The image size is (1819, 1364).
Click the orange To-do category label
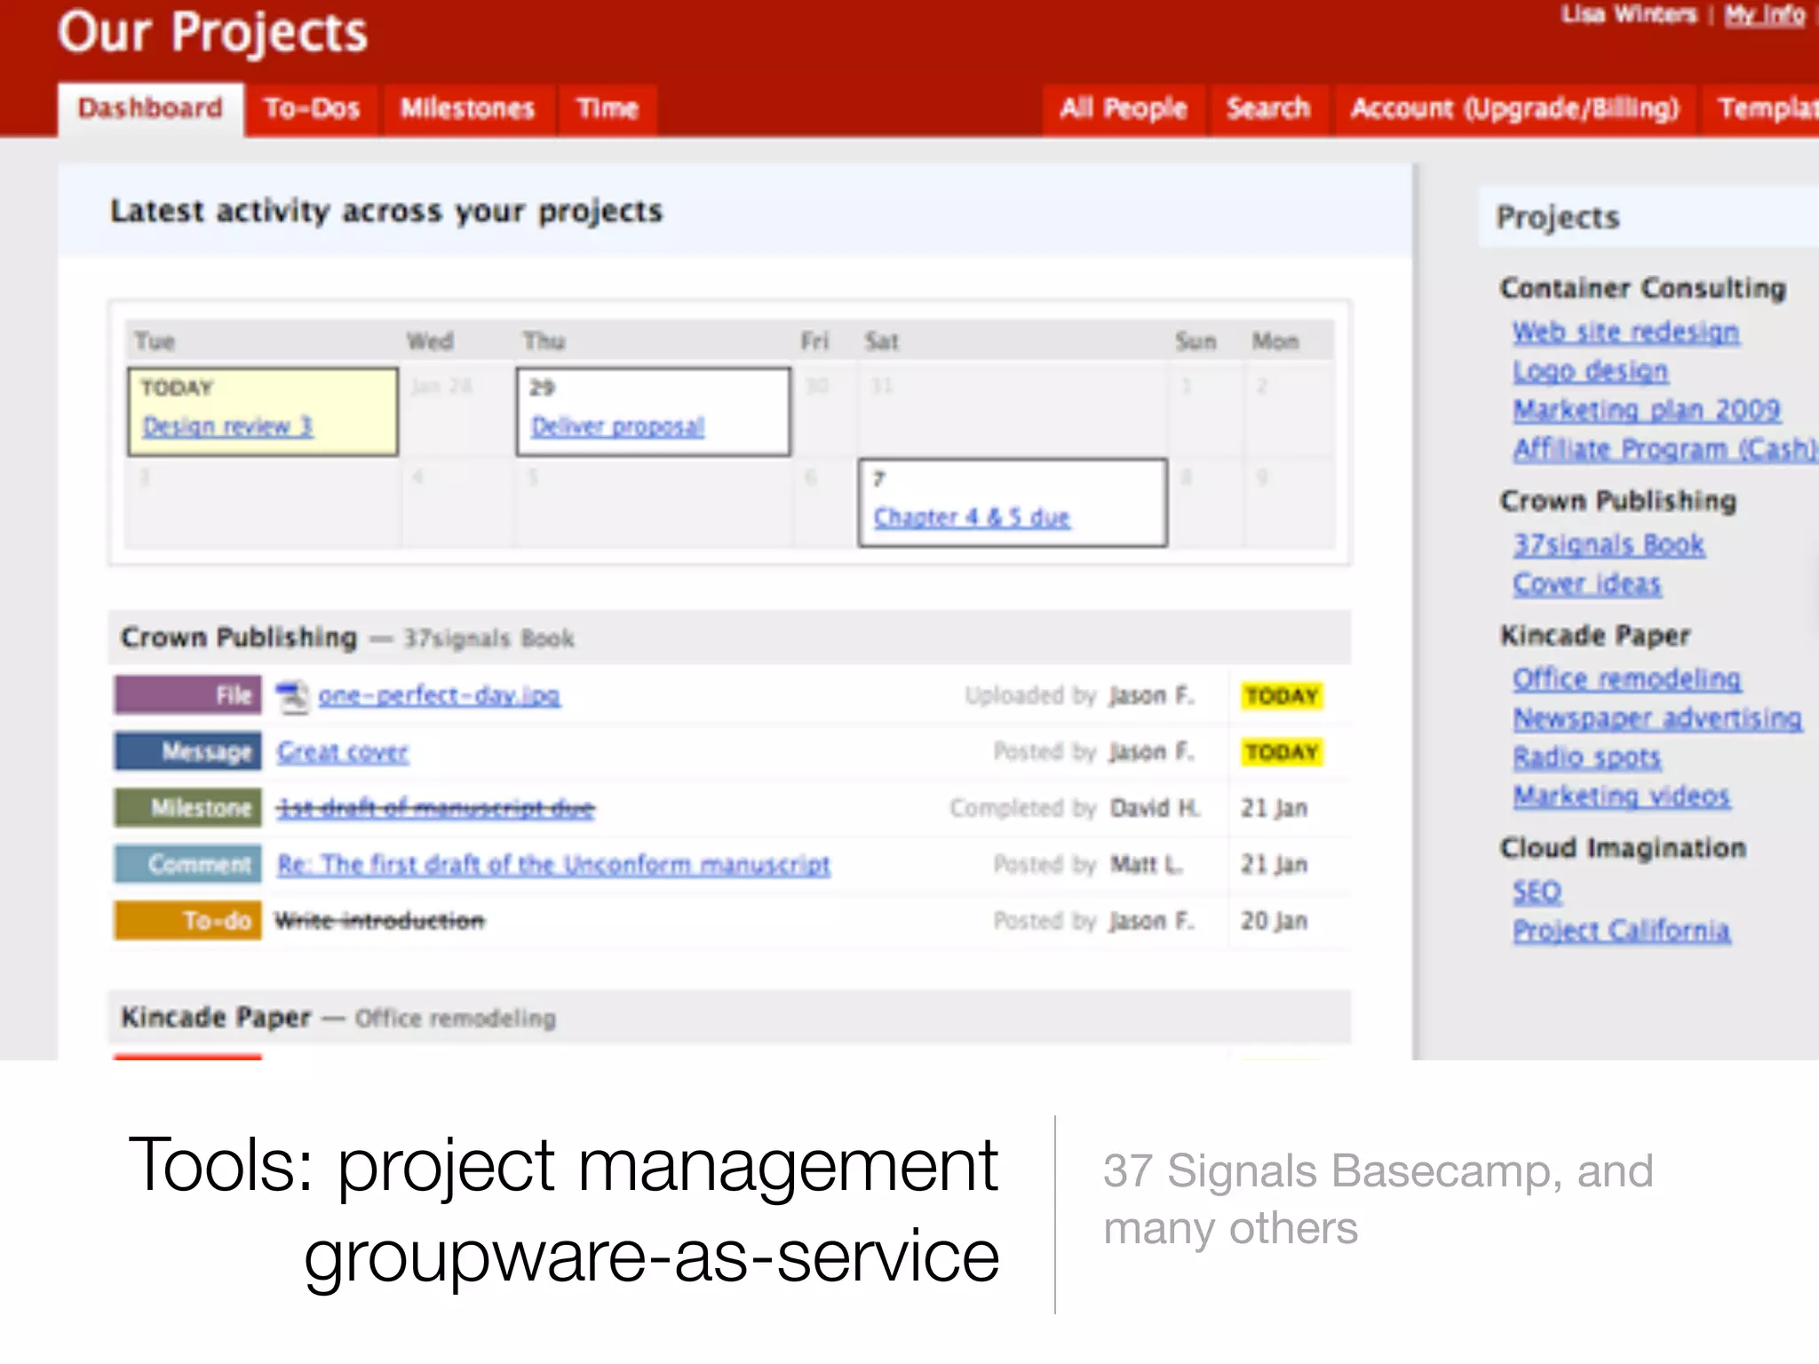[188, 921]
